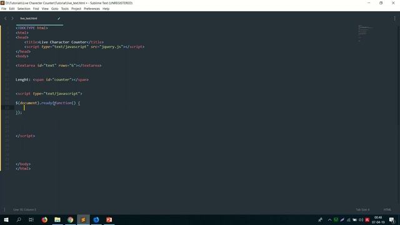The height and width of the screenshot is (225, 400).
Task: Open the File menu
Action: tap(4, 9)
